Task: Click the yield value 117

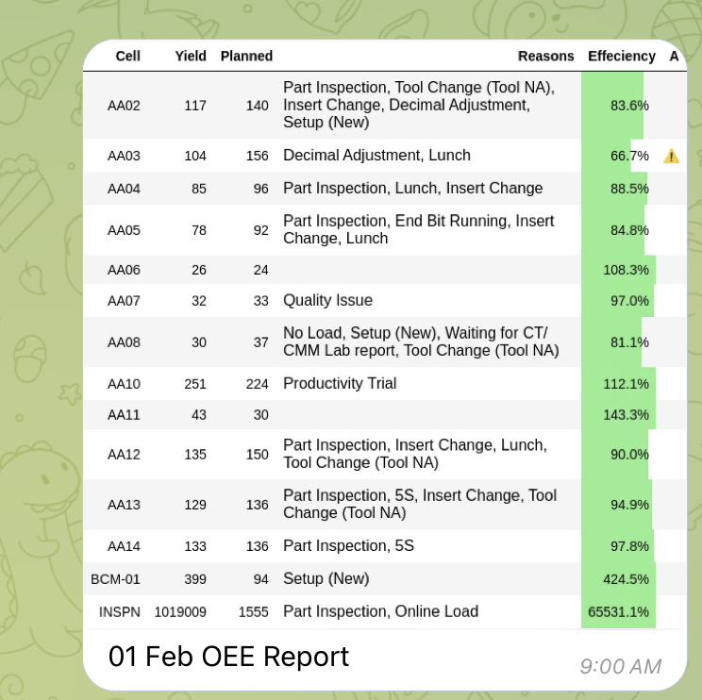Action: [195, 106]
